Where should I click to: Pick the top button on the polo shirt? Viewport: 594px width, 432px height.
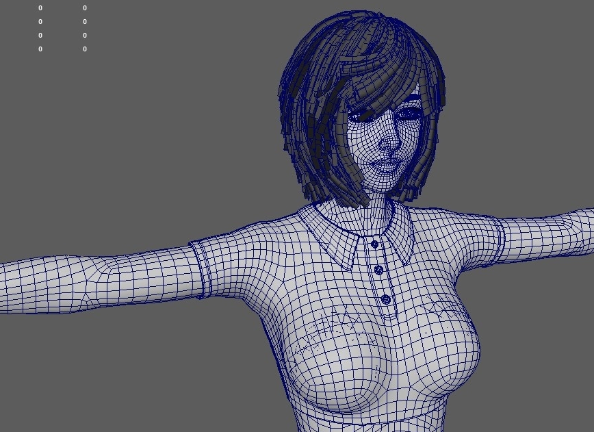374,244
